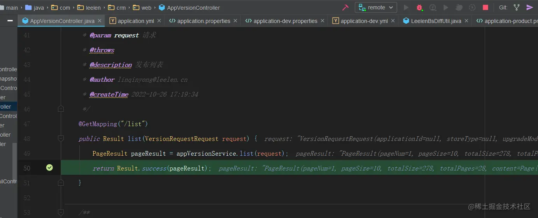Close the application.properties tab
This screenshot has height=218, width=538.
click(x=235, y=21)
